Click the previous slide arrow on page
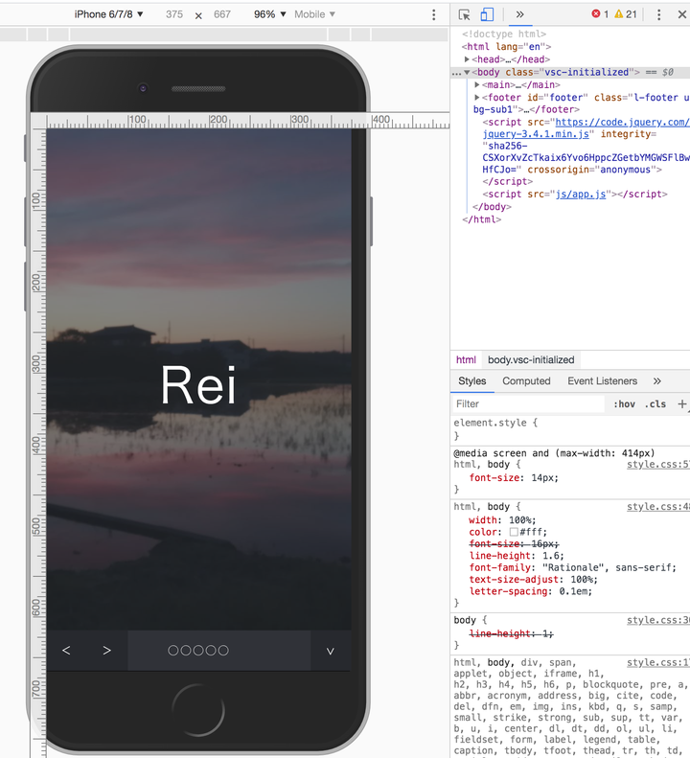 pos(67,651)
